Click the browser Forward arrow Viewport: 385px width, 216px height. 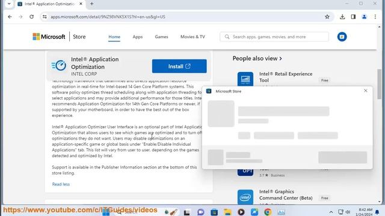[x=20, y=17]
